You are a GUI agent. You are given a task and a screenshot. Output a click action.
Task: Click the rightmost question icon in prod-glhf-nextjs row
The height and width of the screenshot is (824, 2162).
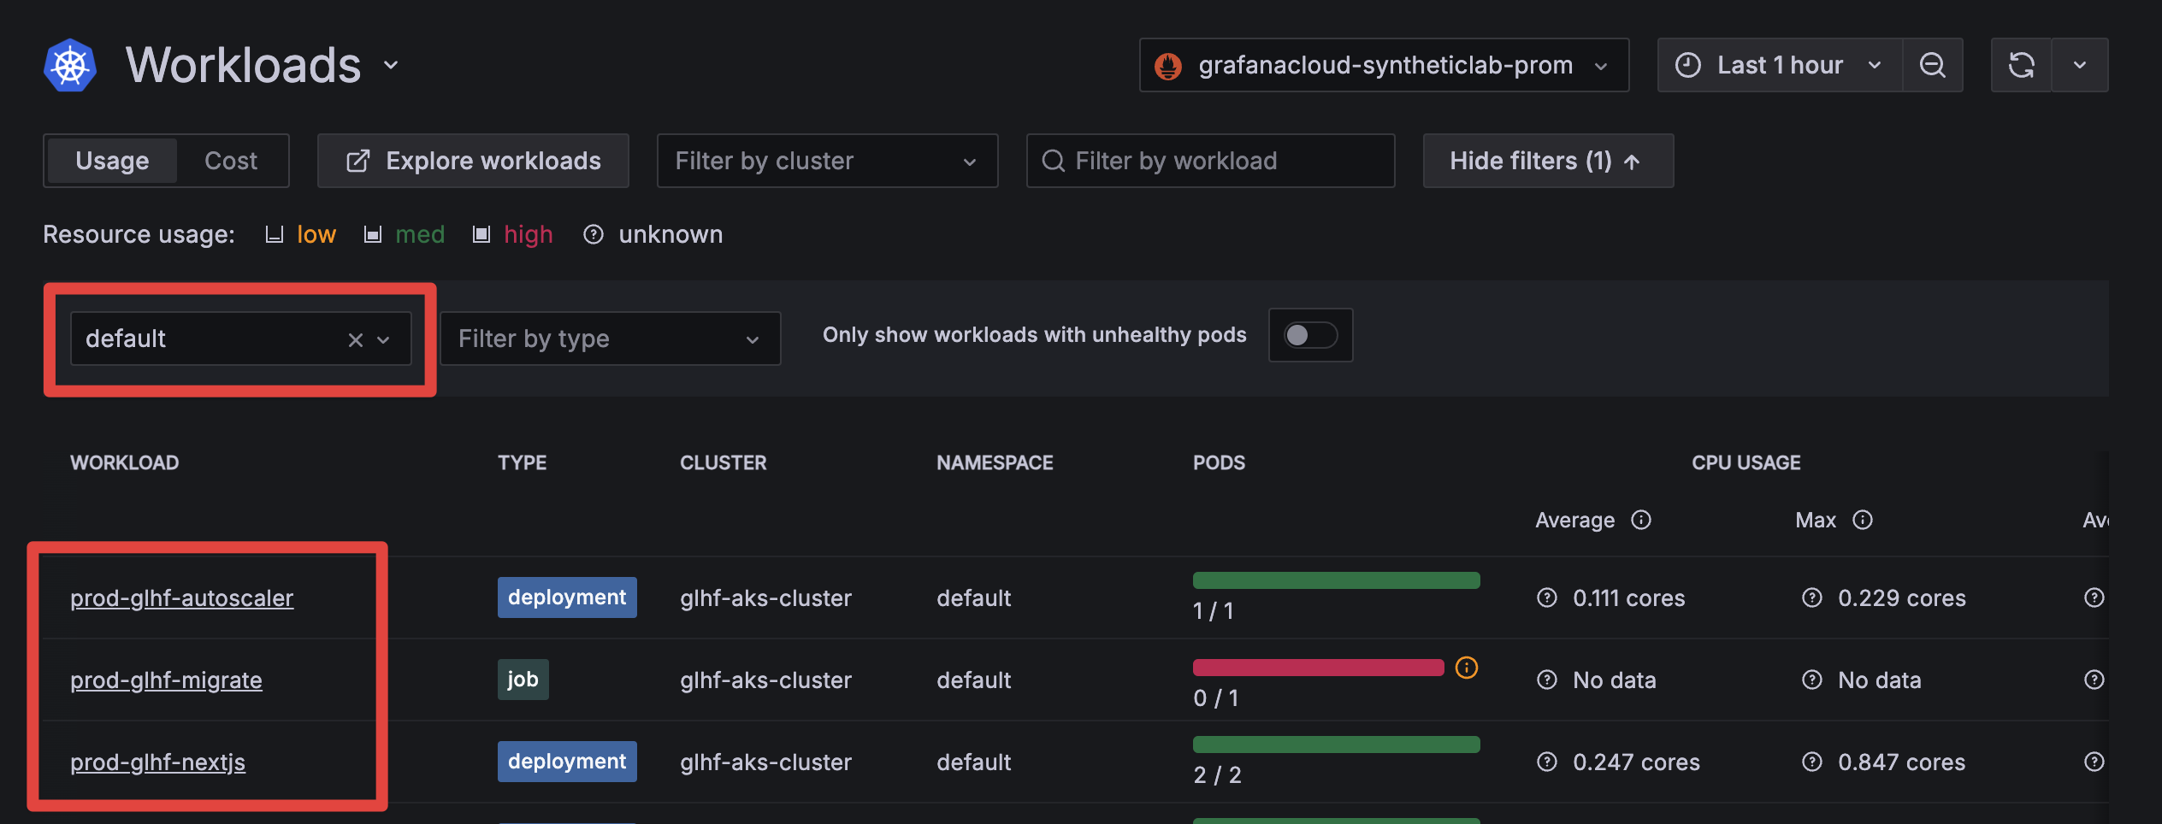(x=2094, y=762)
